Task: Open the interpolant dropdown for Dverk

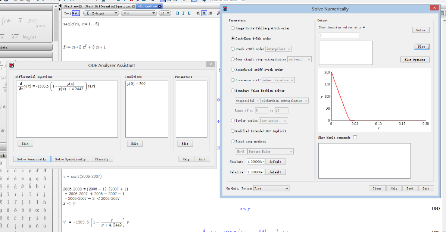Action: pos(278,49)
